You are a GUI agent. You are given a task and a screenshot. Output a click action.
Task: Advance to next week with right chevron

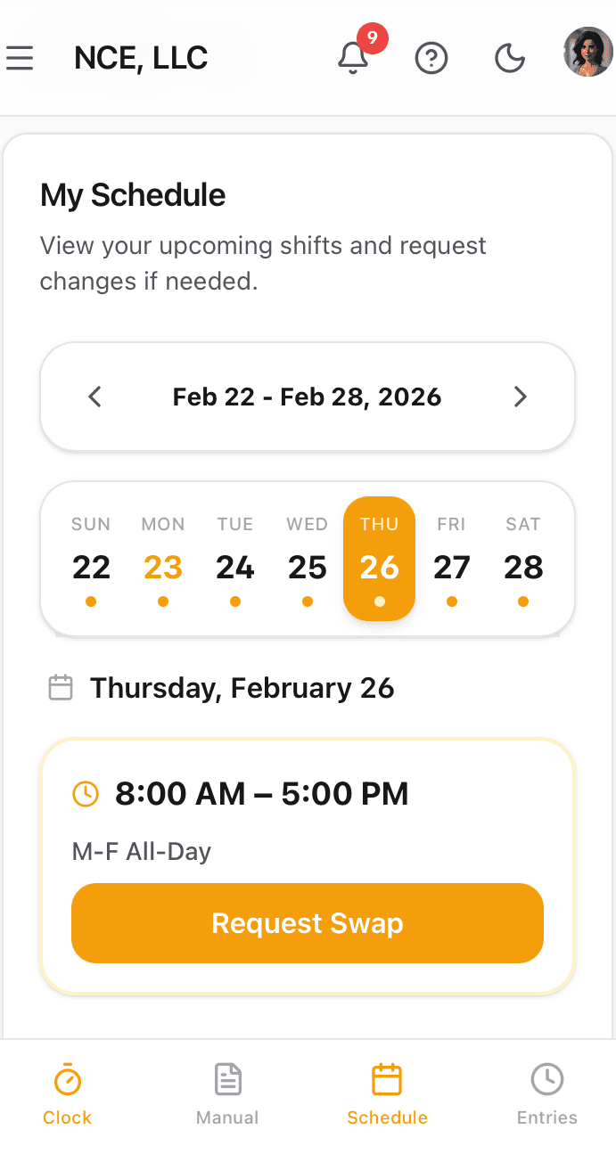click(521, 397)
